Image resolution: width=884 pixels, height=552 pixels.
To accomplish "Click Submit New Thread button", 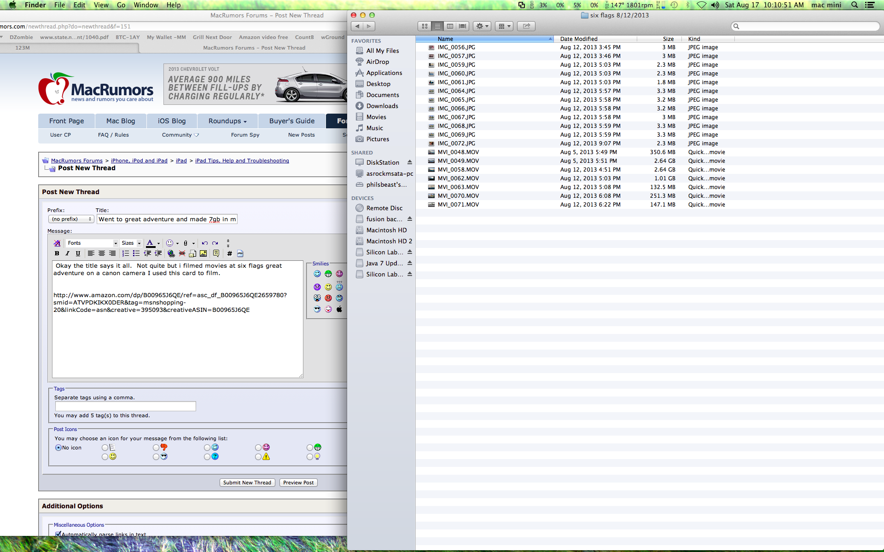I will [x=247, y=483].
